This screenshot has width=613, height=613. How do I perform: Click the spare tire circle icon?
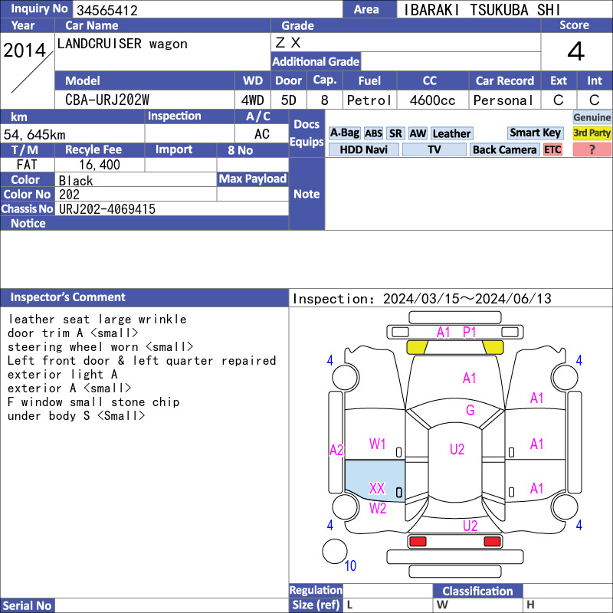[334, 552]
